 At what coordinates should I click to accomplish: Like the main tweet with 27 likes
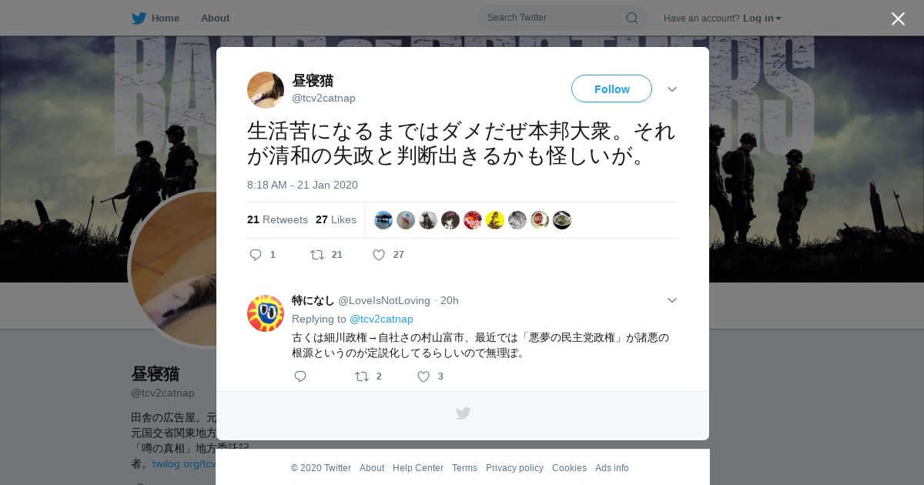pyautogui.click(x=379, y=255)
